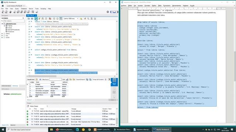Viewport: 236px width, 132px height.
Task: Toggle the right sidebar panel visibility
Action: 117,12
